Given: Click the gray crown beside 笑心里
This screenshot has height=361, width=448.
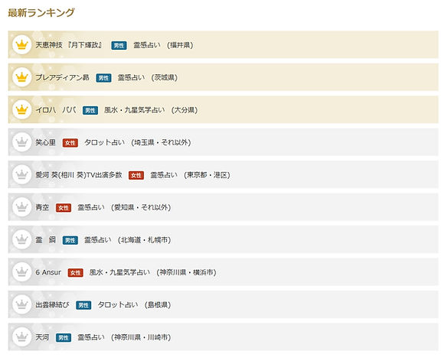Looking at the screenshot, I should click(22, 141).
